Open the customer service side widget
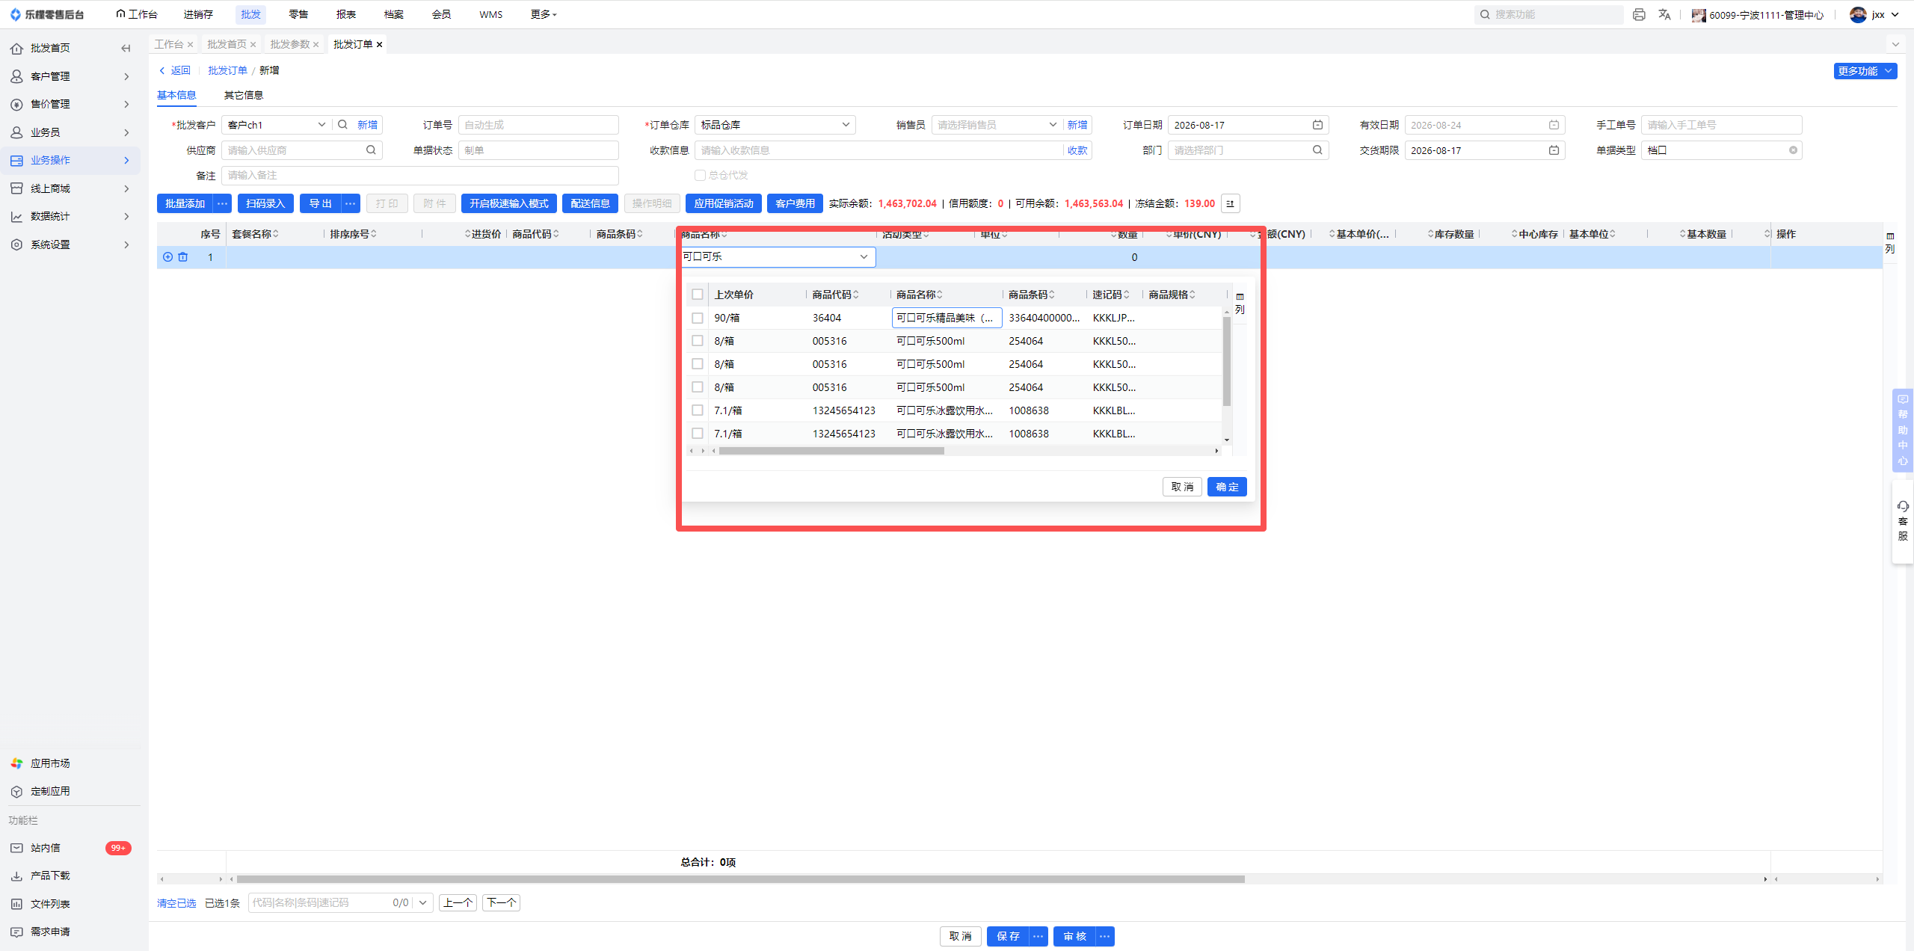 point(1903,521)
